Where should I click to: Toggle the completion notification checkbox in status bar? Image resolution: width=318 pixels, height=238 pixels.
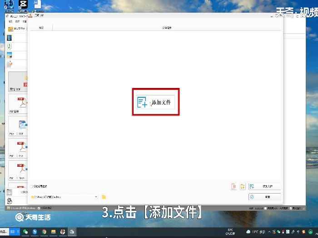291,208
